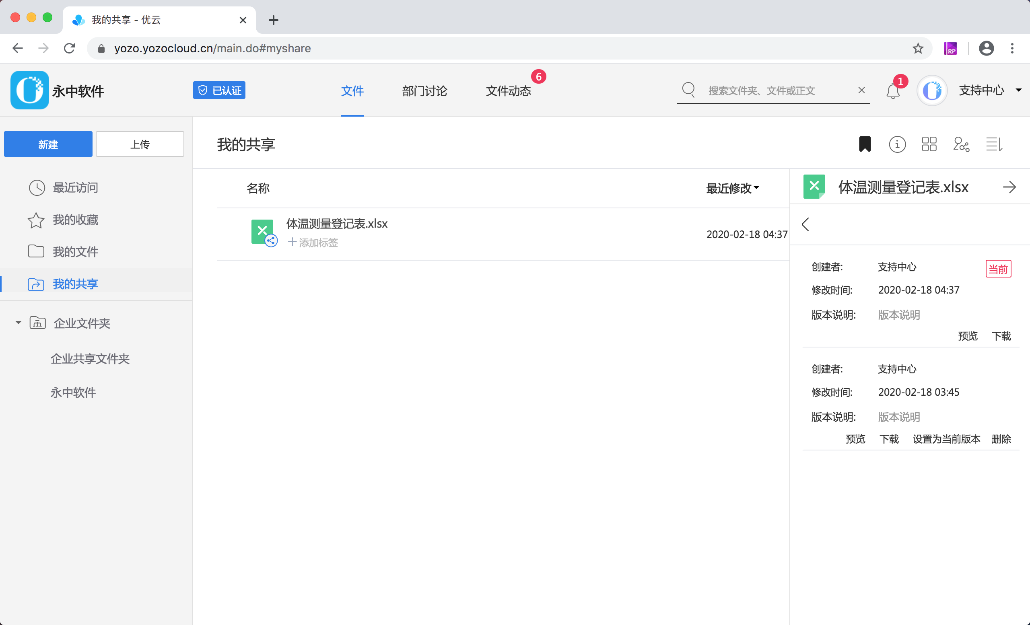The height and width of the screenshot is (625, 1030).
Task: Click the bookmark tag icon in toolbar
Action: tap(865, 144)
